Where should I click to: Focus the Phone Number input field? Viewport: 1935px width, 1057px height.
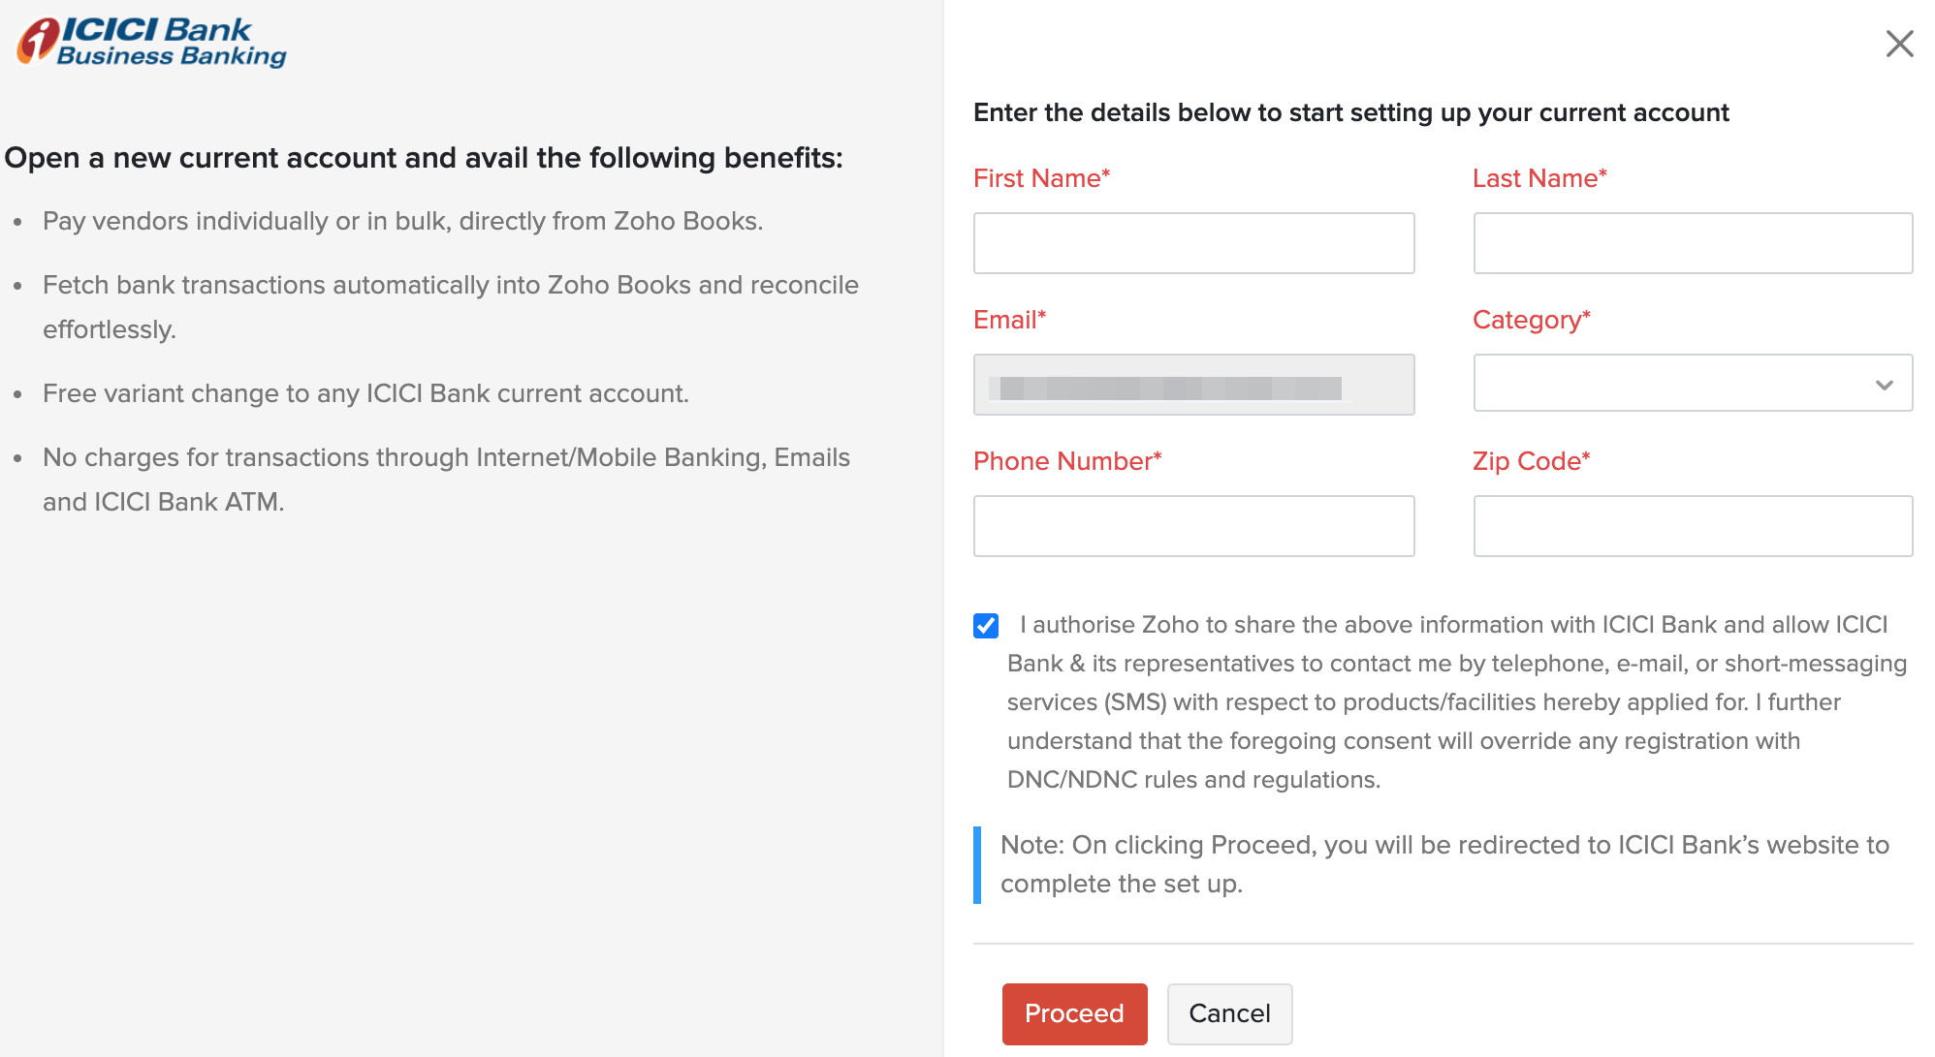(x=1193, y=526)
